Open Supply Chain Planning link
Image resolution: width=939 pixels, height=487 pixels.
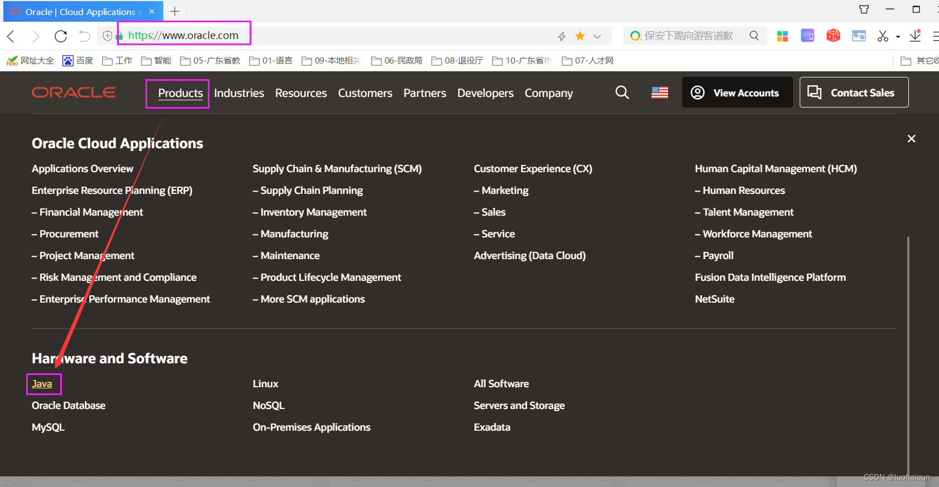point(308,191)
